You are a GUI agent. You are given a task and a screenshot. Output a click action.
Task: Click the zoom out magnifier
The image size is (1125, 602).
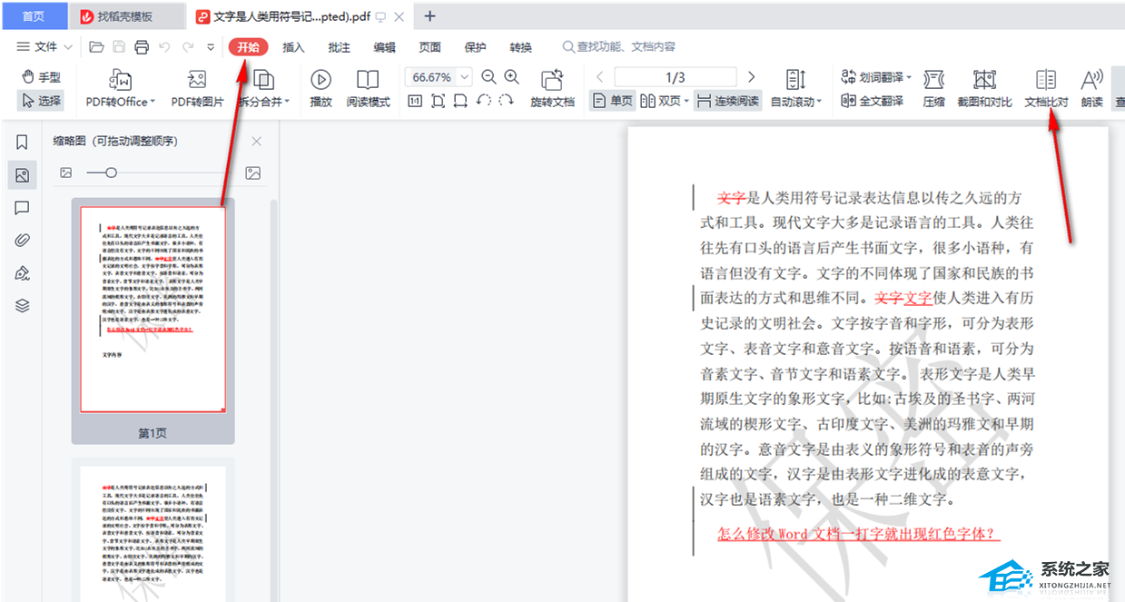[488, 77]
